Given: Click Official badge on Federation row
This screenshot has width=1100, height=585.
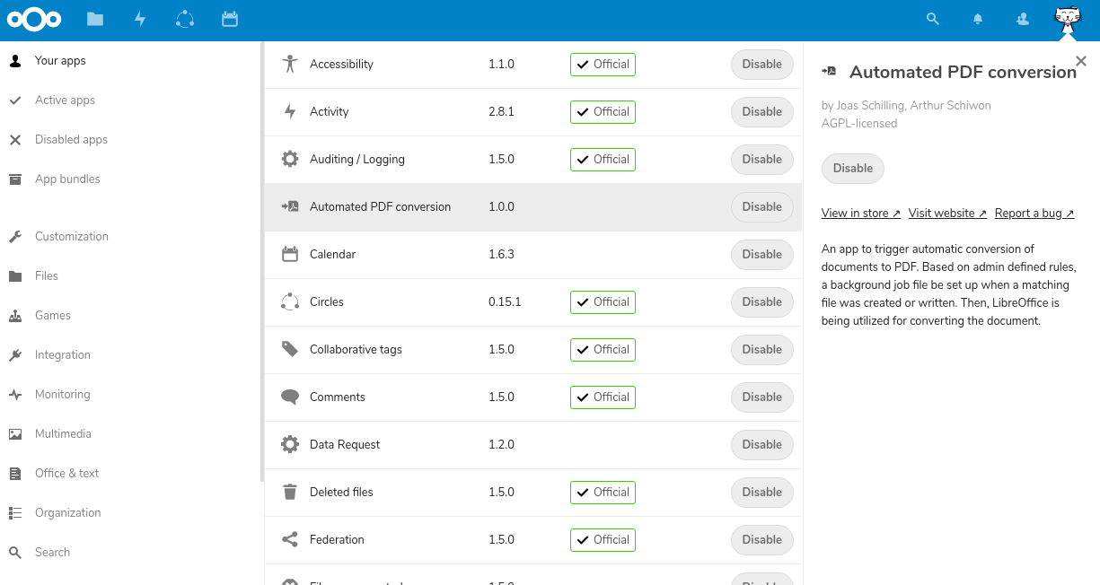Looking at the screenshot, I should [603, 539].
